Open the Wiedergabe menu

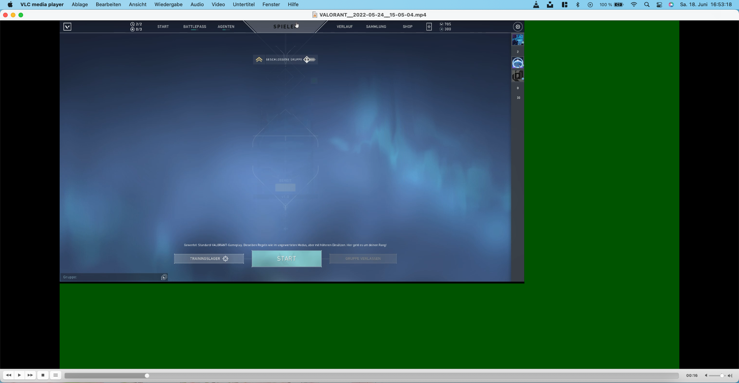169,5
